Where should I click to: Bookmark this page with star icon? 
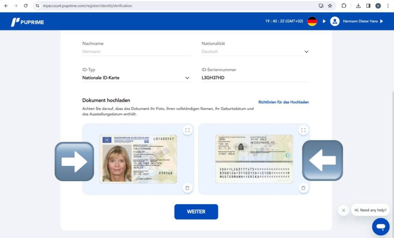(x=330, y=6)
